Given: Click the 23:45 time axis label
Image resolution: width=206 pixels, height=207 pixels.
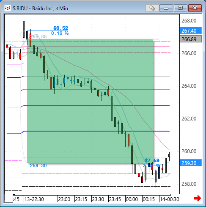Looking at the screenshot, I should (x=115, y=199).
